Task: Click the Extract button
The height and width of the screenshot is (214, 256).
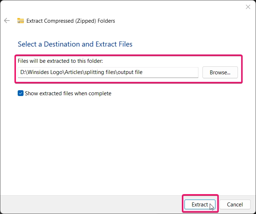Action: coord(200,204)
